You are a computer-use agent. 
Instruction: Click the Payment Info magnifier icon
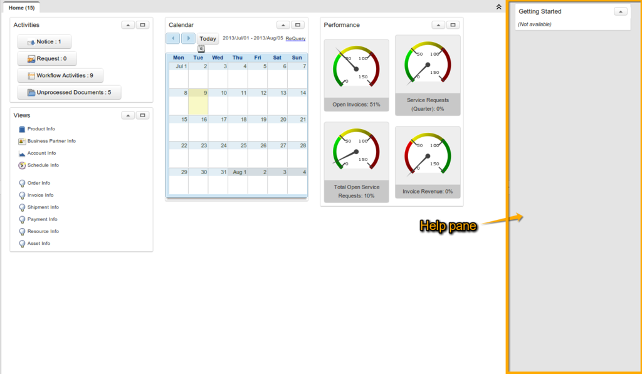click(22, 220)
